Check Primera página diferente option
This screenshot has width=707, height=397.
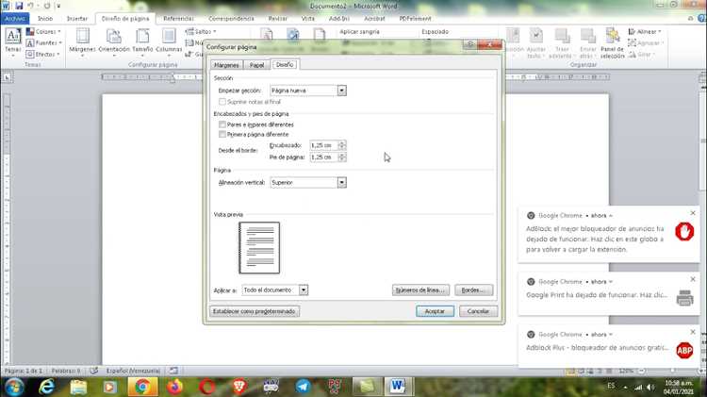click(222, 134)
